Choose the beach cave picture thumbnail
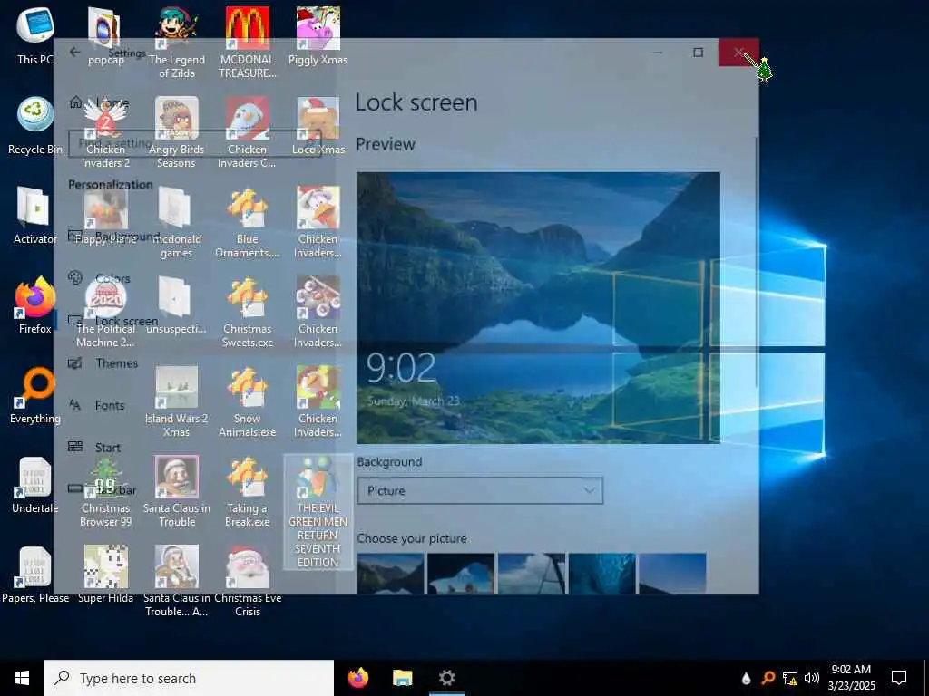Viewport: 929px width, 696px height. click(461, 574)
